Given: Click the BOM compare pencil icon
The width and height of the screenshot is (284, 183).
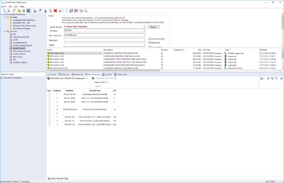Looking at the screenshot, I should point(268,78).
